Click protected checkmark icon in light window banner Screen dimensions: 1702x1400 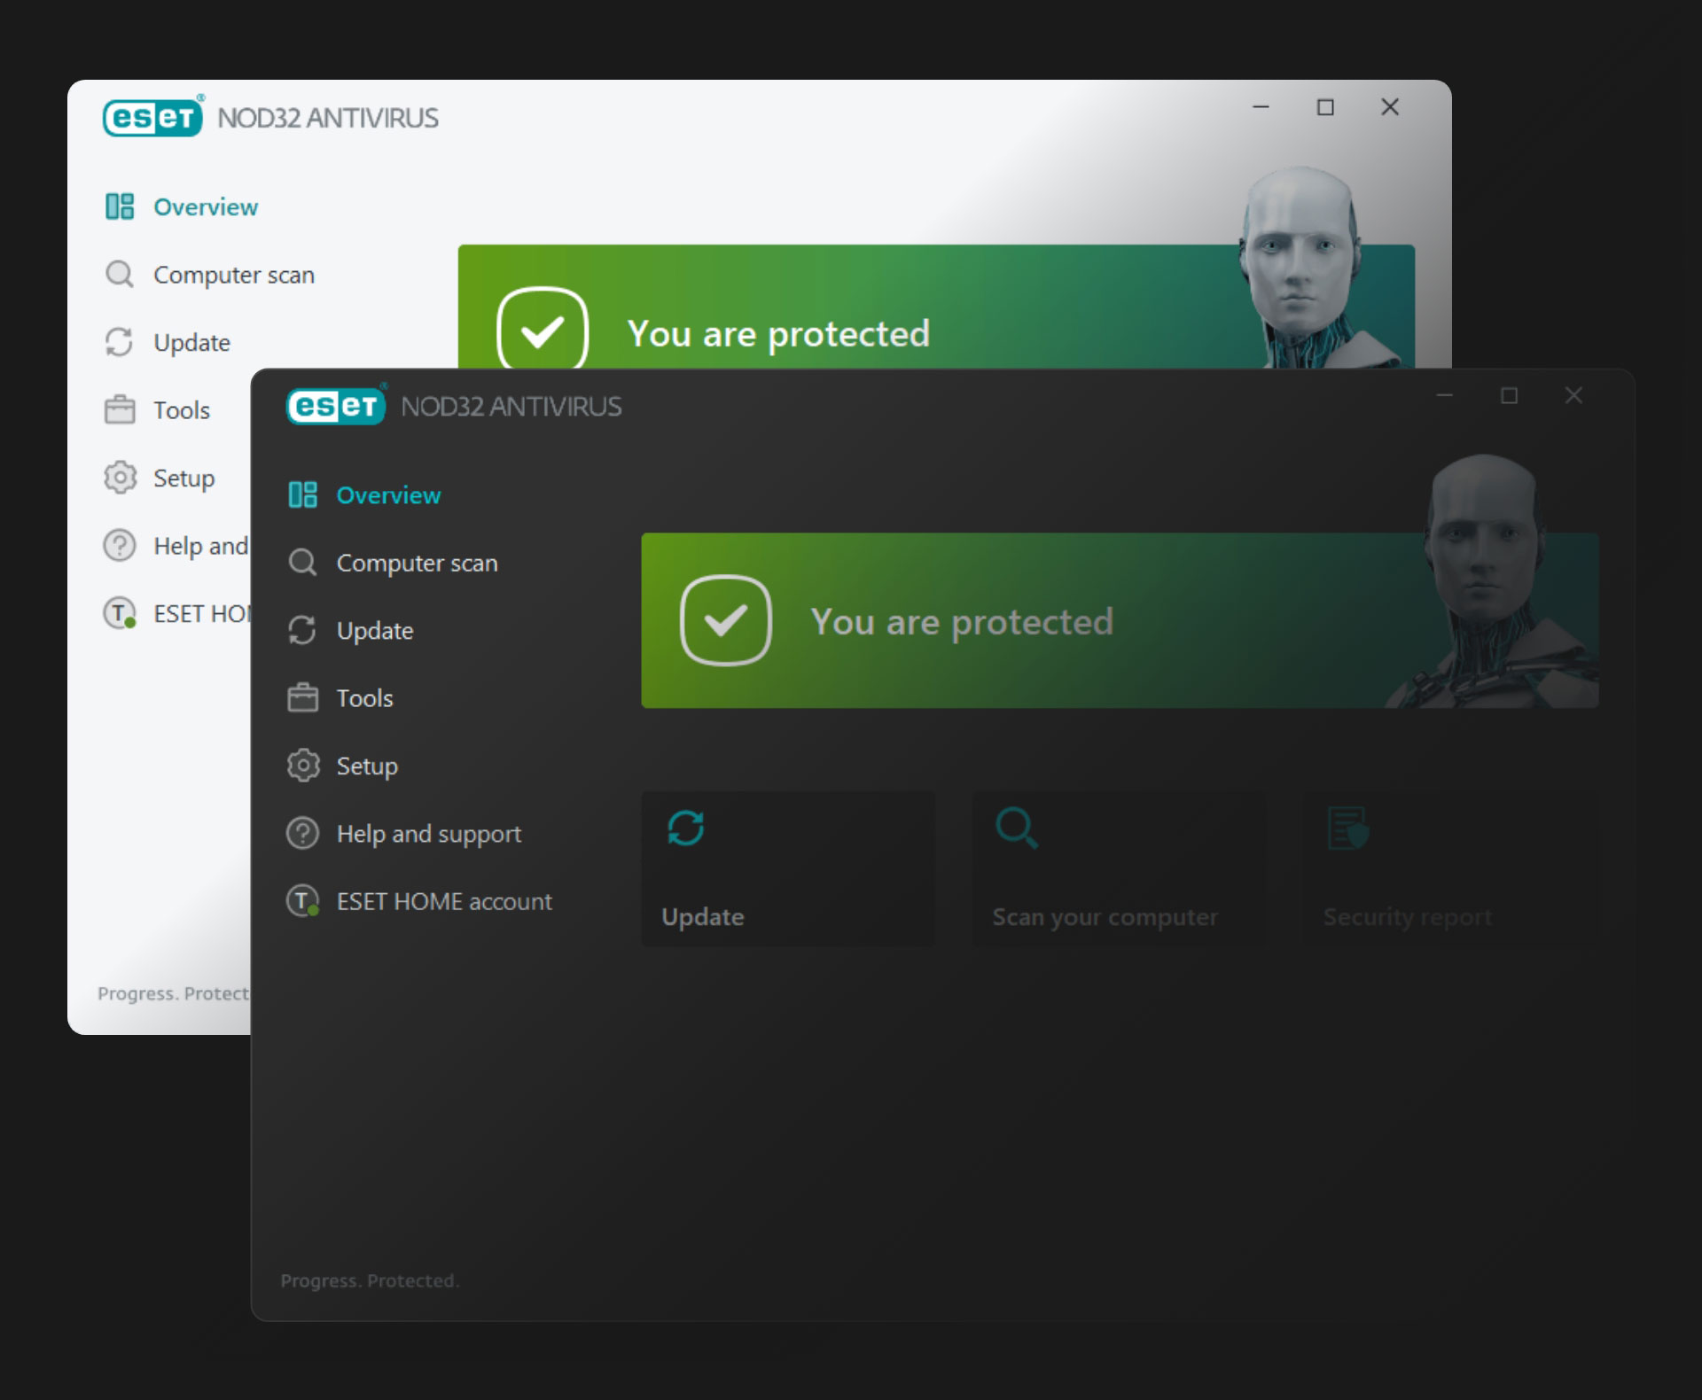pos(543,328)
